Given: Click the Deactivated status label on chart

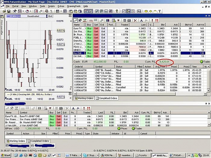Looking at the screenshot, I should click(x=33, y=16).
